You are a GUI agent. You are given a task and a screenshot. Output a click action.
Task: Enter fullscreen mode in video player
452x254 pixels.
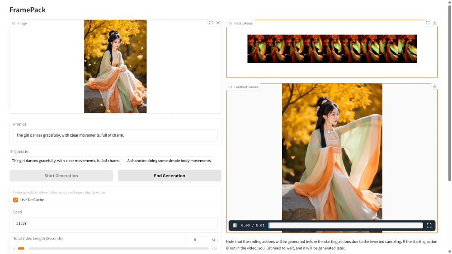[429, 226]
